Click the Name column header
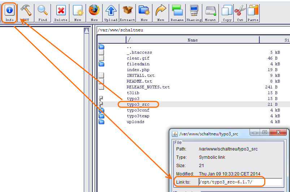290x192 pixels. point(192,40)
